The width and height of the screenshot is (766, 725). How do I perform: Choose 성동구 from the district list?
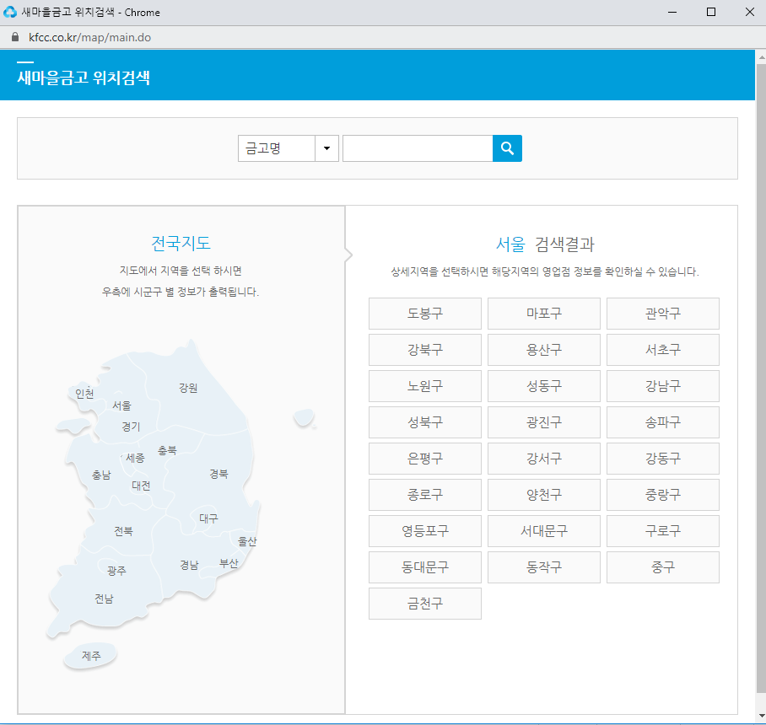[544, 386]
